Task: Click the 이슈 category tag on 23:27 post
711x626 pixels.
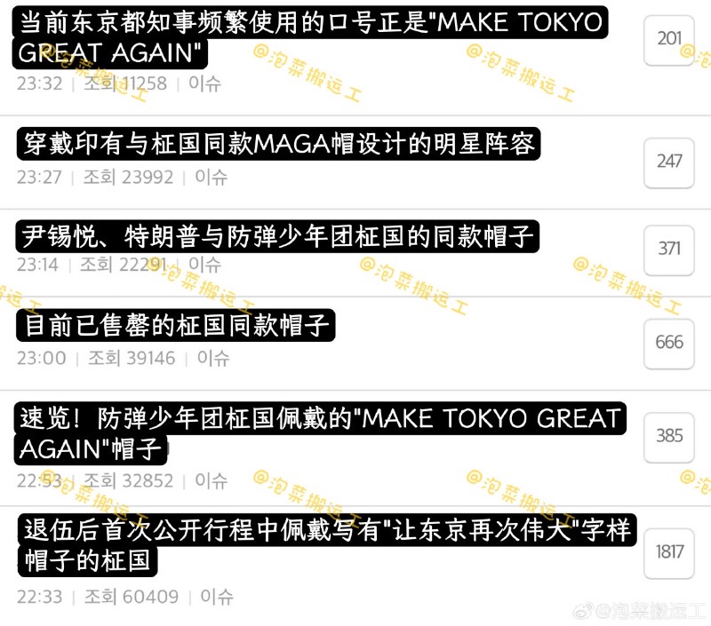Action: [x=211, y=177]
